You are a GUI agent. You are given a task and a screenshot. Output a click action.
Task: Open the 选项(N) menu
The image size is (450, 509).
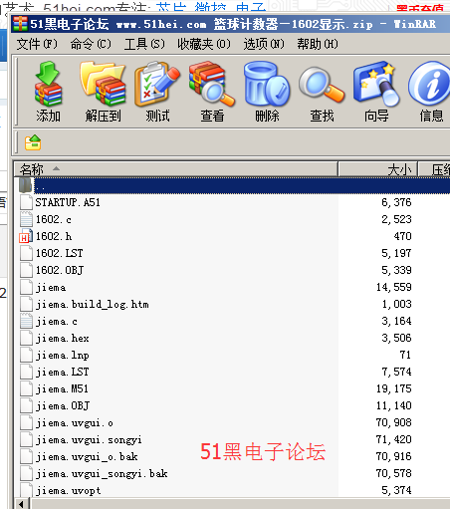(264, 44)
